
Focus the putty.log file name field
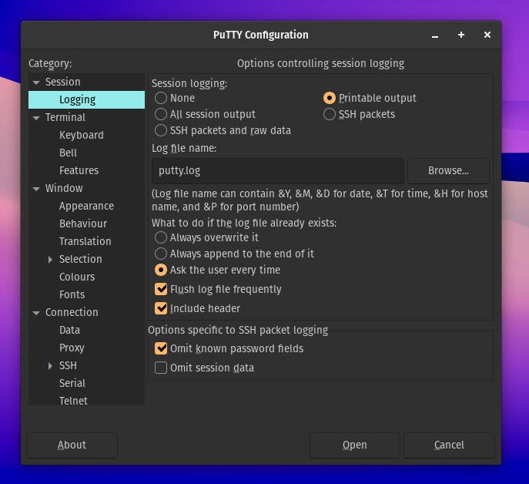278,170
